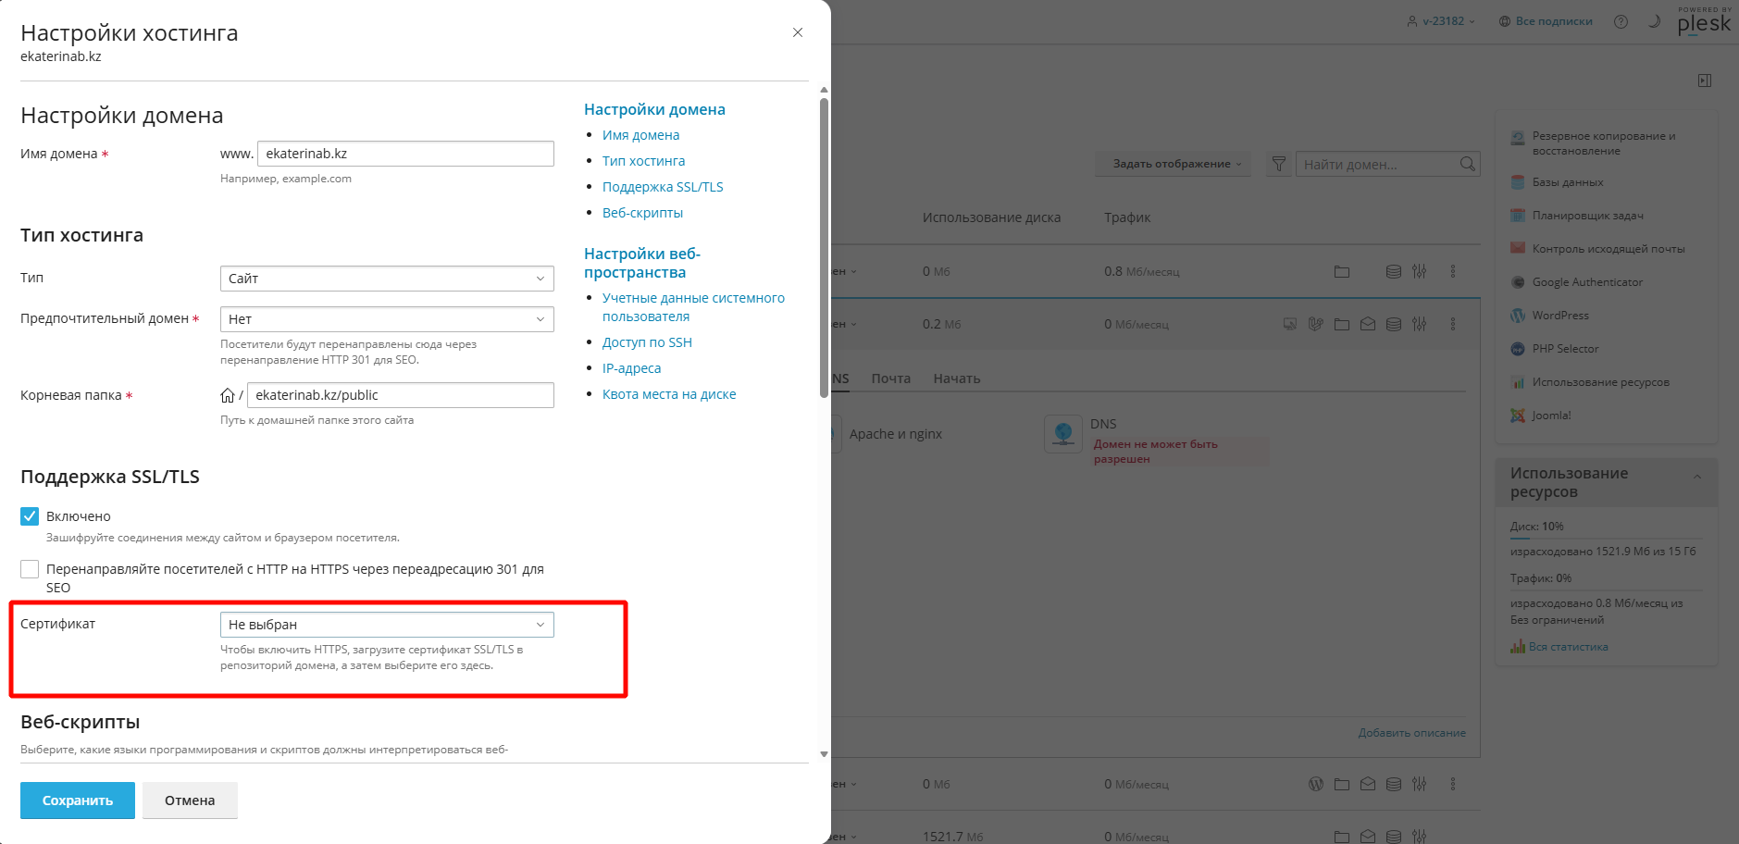Click the home folder icon beside root directory
This screenshot has height=844, width=1739.
click(227, 396)
